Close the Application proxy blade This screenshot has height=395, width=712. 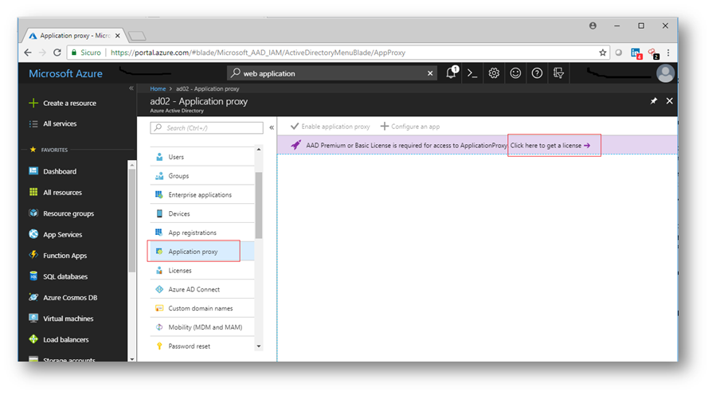[x=669, y=101]
